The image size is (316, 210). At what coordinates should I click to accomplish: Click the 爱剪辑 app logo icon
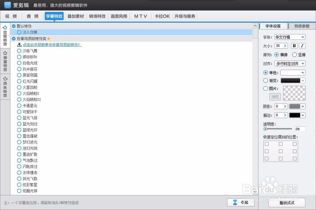[x=8, y=5]
